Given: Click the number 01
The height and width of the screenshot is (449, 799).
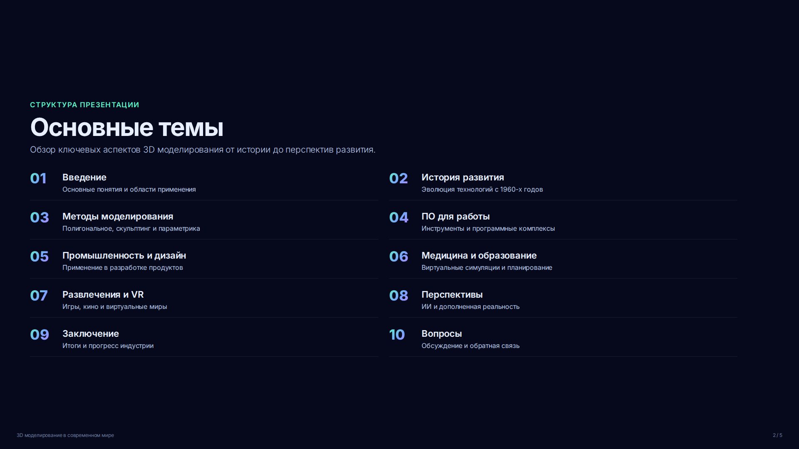Looking at the screenshot, I should pos(38,178).
